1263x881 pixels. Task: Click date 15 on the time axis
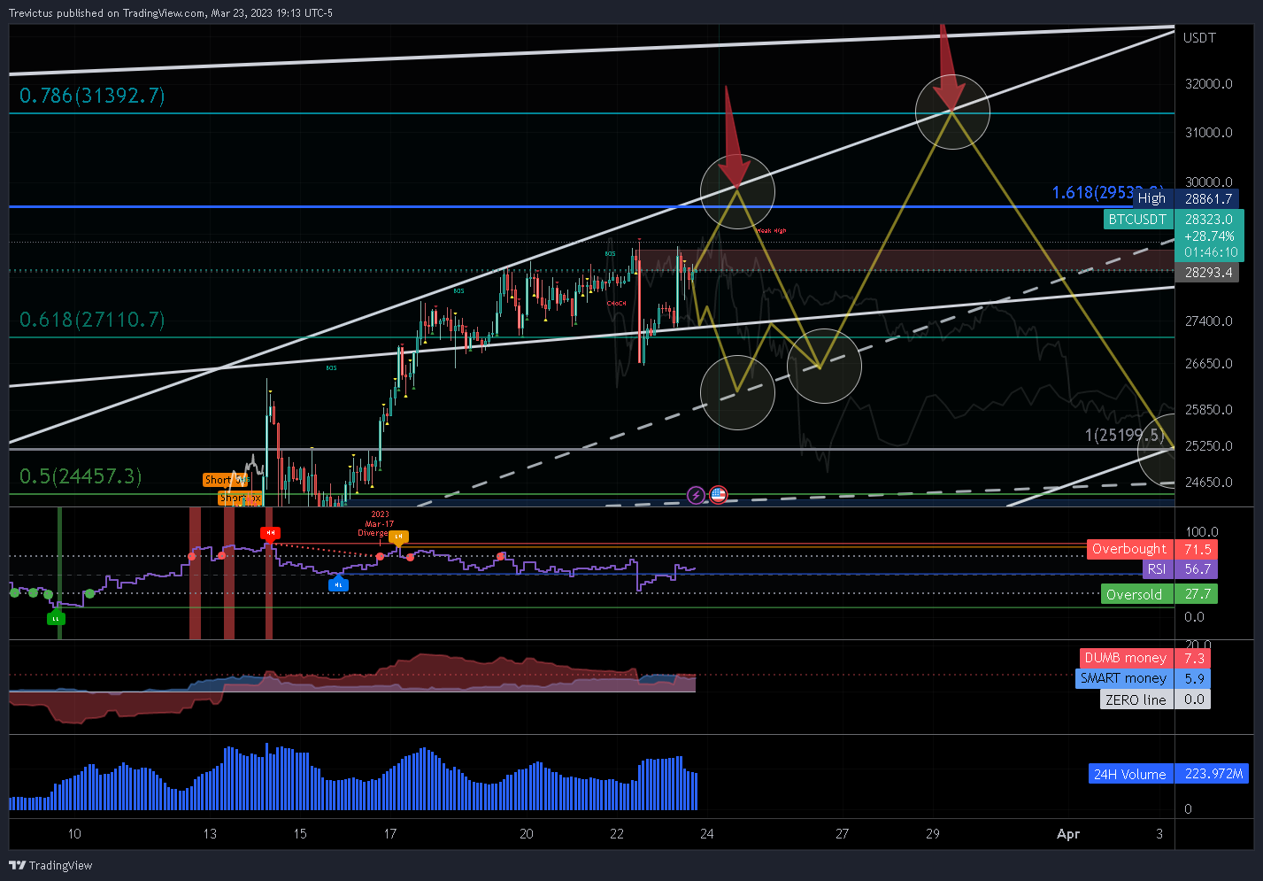(x=300, y=833)
